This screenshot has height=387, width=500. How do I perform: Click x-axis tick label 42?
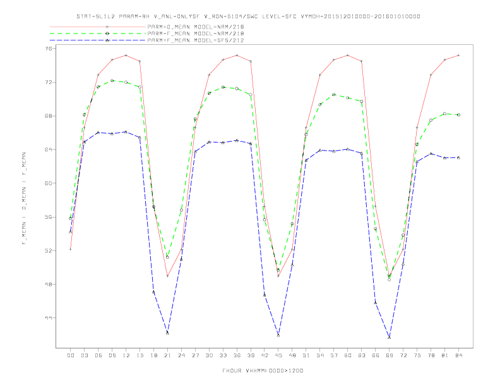265,355
